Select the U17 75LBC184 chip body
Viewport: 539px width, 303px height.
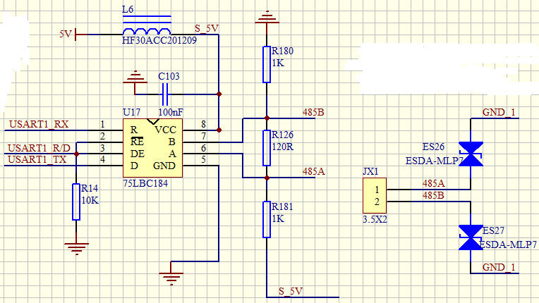(153, 148)
